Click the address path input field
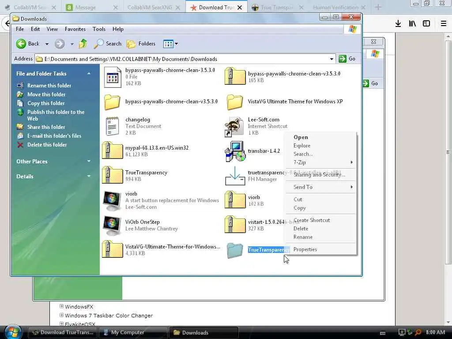Screen dimensions: 452x339 [185, 59]
